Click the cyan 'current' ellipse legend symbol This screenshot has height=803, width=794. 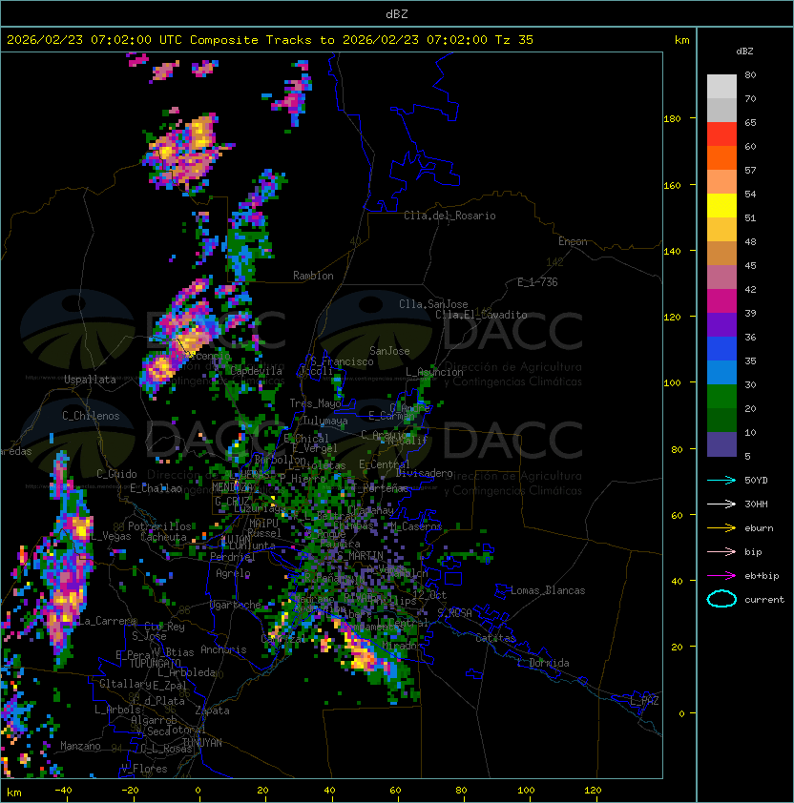pyautogui.click(x=721, y=599)
